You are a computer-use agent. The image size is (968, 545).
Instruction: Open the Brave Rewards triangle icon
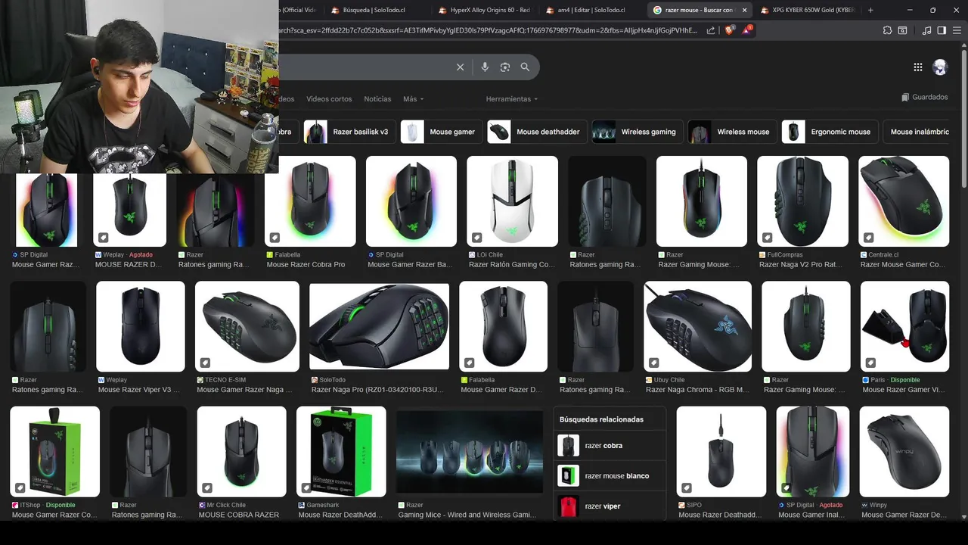(747, 30)
